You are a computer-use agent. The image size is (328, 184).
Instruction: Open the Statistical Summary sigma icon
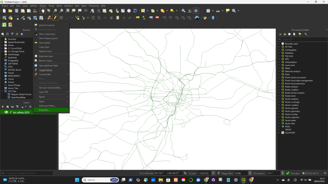202,11
